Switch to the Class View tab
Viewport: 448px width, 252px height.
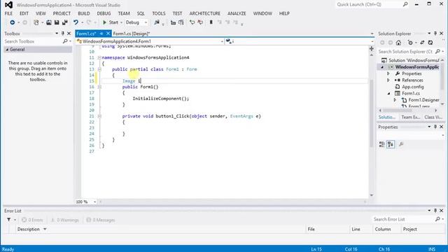(x=433, y=117)
